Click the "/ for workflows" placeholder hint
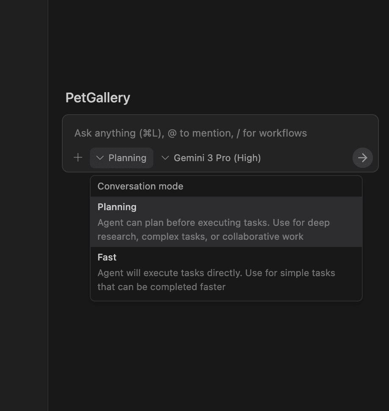 (272, 133)
